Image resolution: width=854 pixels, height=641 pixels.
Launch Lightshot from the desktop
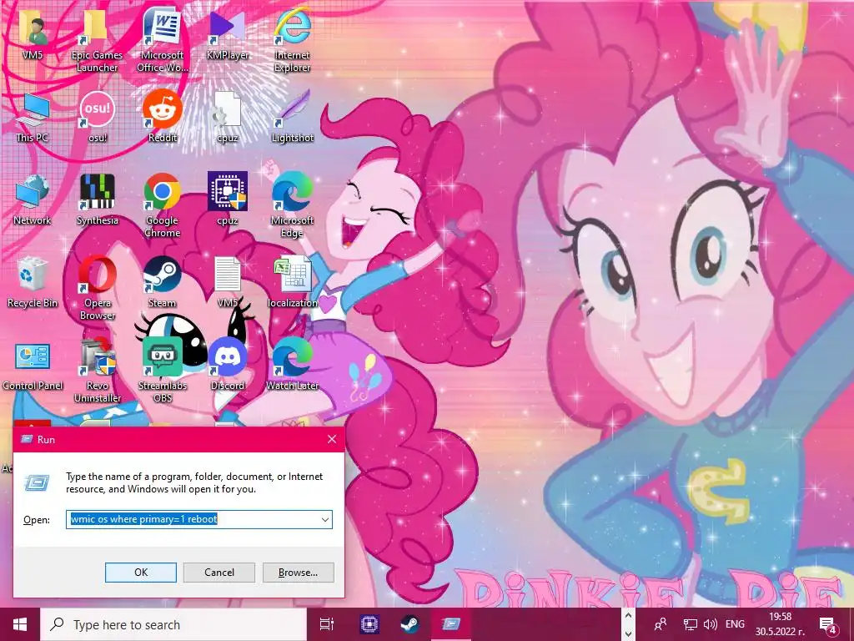click(293, 118)
